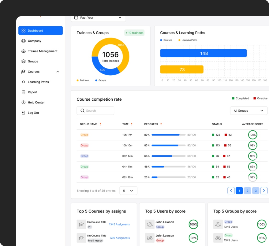Click the Log Out icon
This screenshot has height=246, width=269.
(23, 113)
